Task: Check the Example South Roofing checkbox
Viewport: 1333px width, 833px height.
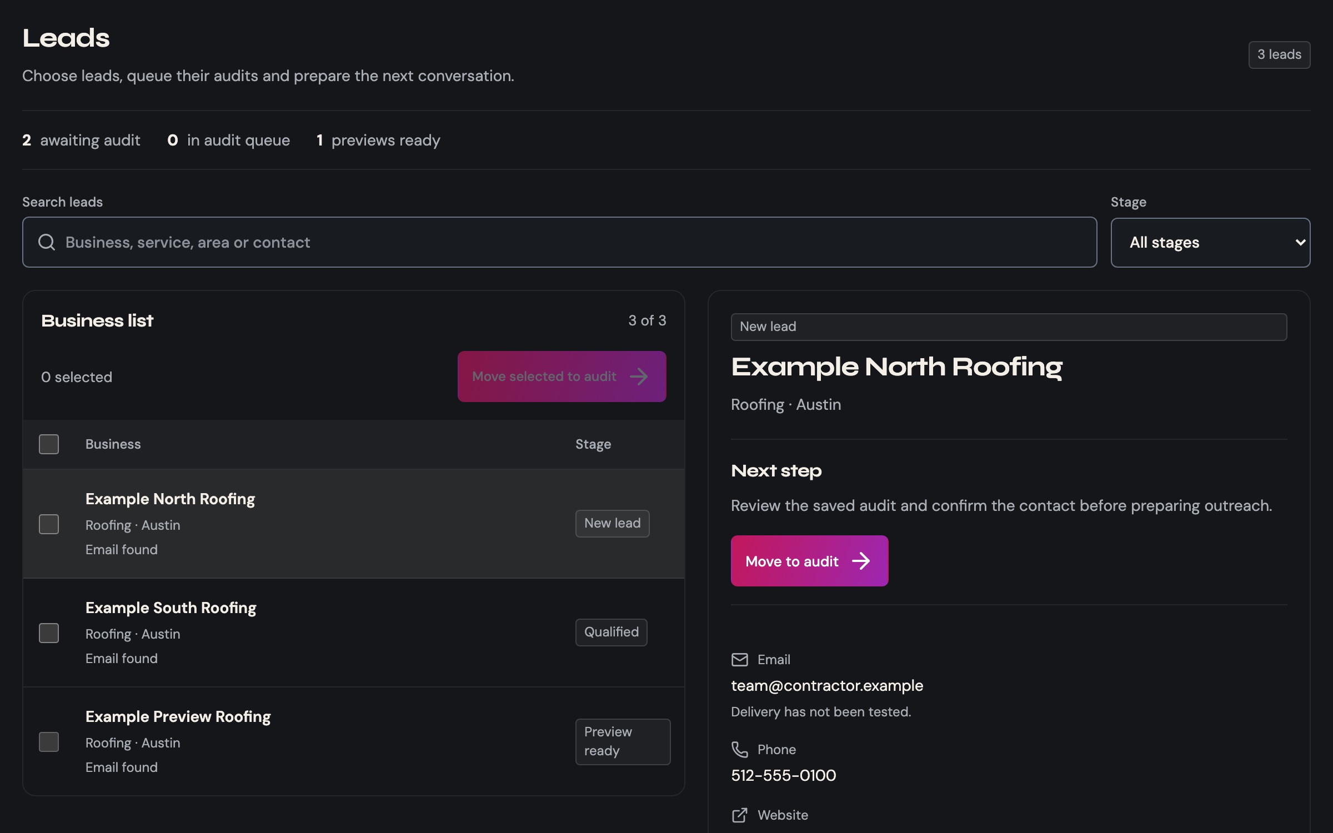Action: [x=49, y=633]
